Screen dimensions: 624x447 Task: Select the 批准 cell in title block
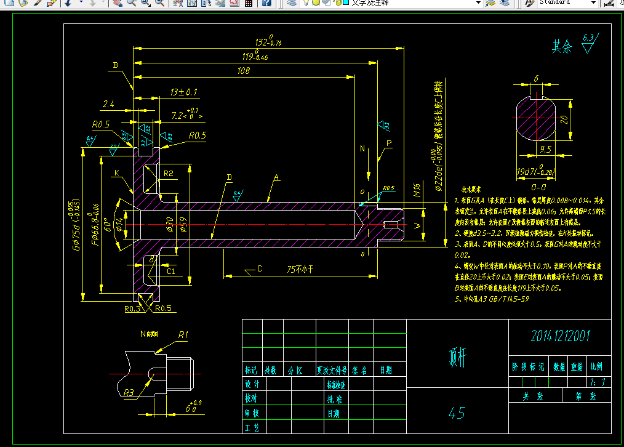(x=335, y=399)
